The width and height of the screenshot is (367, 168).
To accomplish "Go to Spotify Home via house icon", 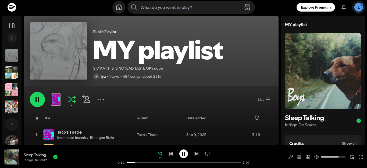I will 119,7.
